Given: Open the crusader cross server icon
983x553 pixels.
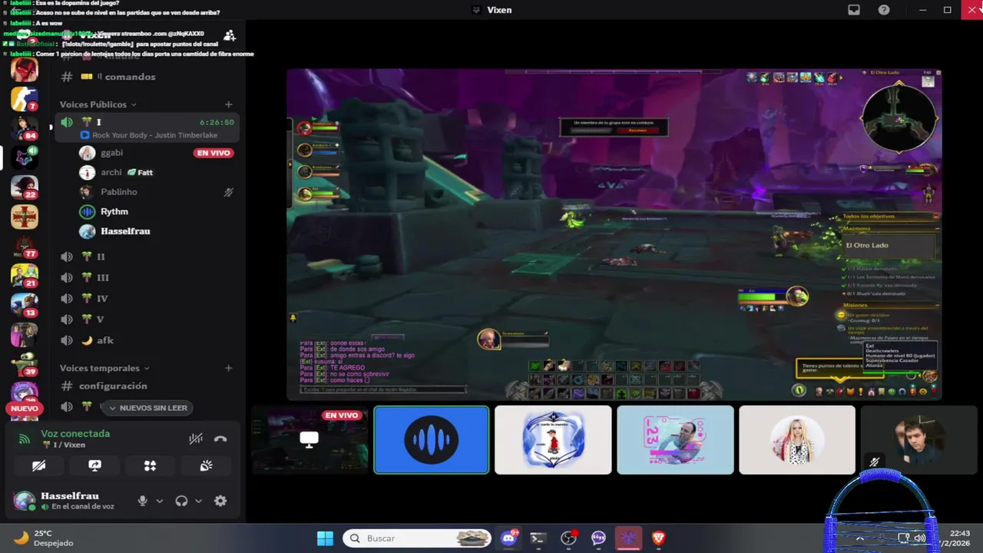Looking at the screenshot, I should point(25,217).
